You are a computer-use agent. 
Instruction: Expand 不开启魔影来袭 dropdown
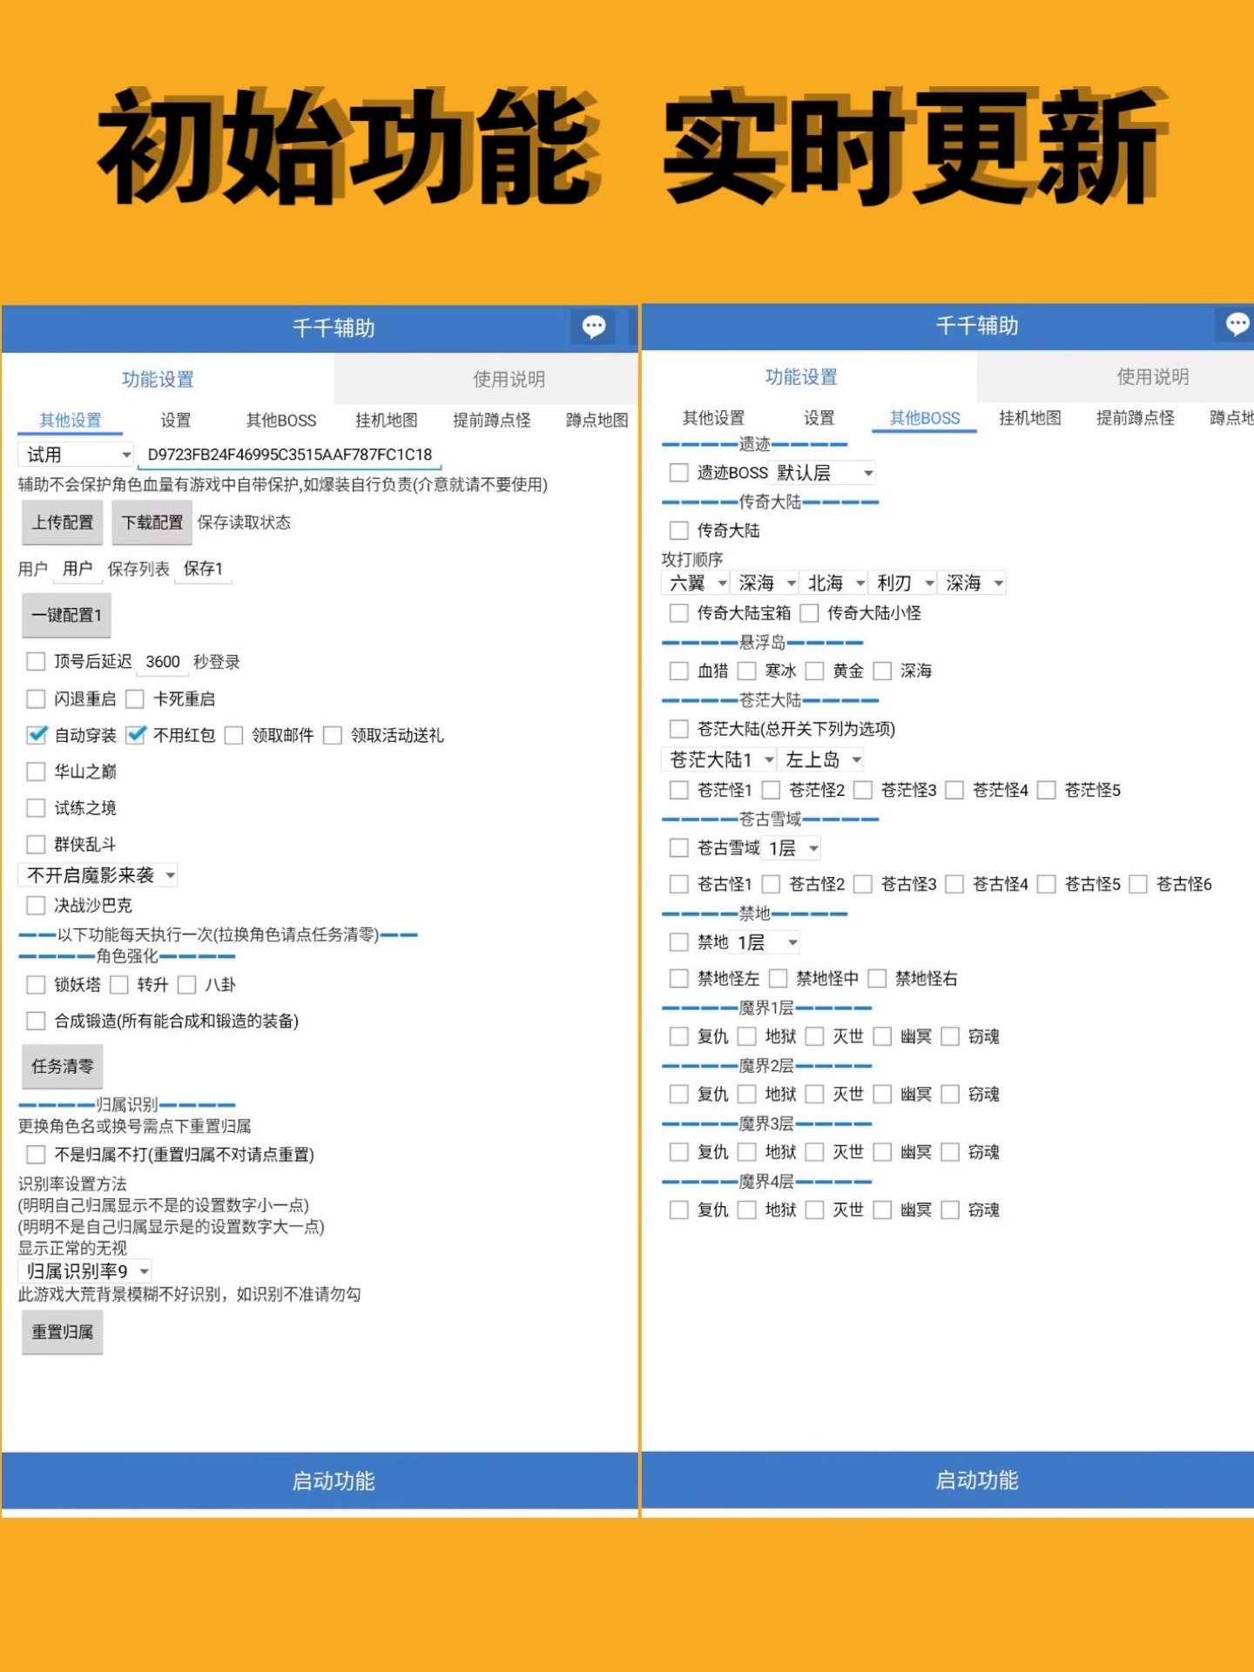(98, 875)
